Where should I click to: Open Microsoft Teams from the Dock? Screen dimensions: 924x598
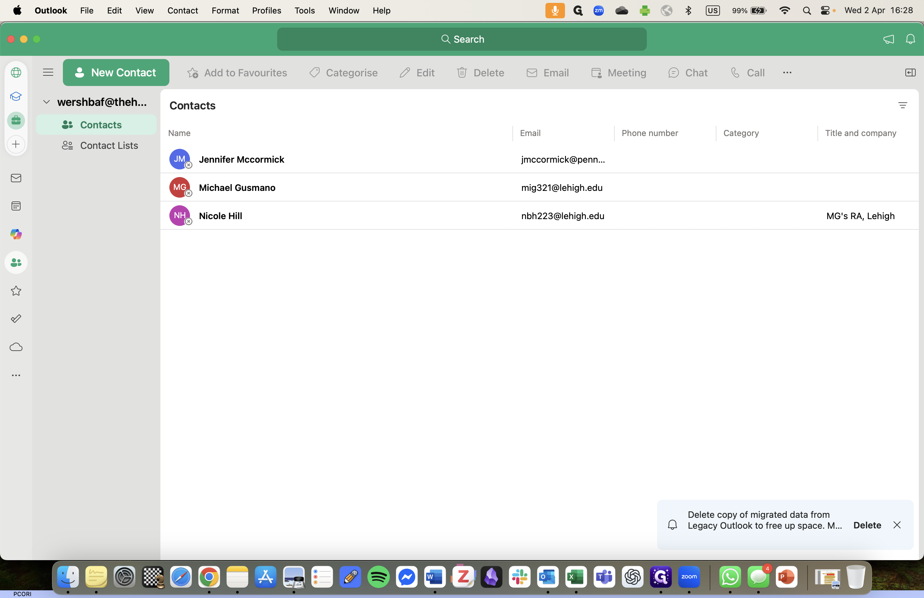point(604,577)
